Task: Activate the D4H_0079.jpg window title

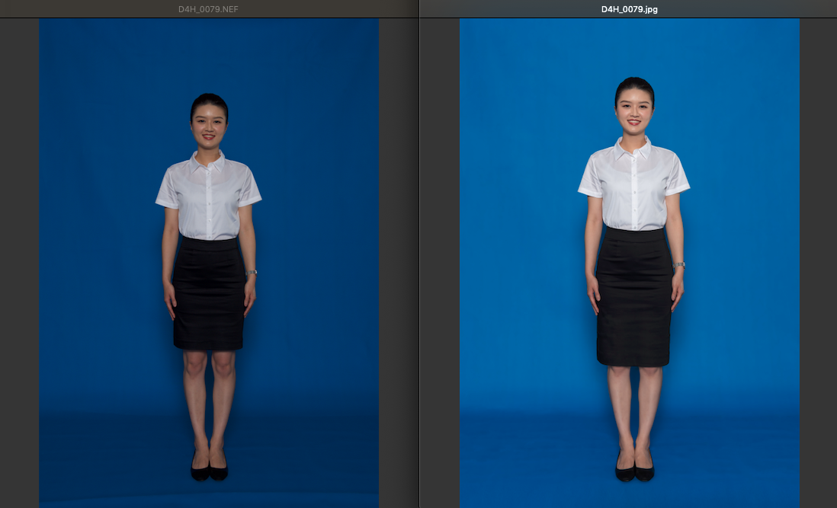Action: tap(629, 8)
